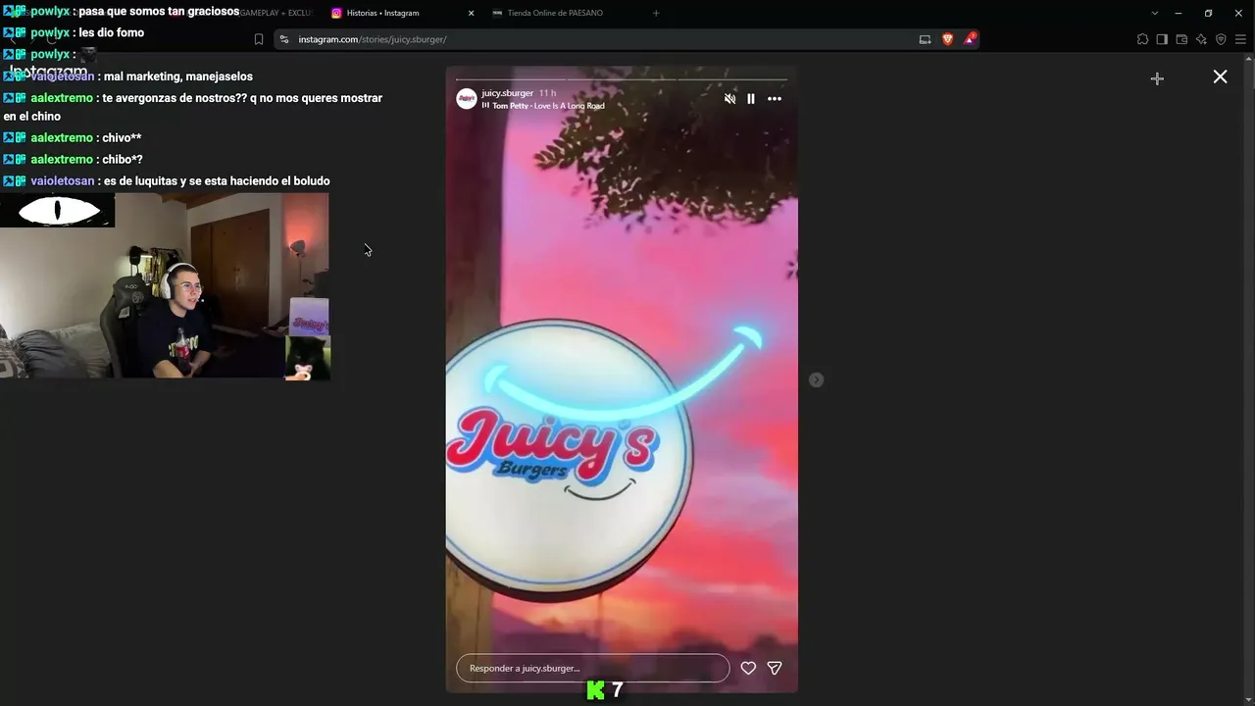Screen dimensions: 1255x706
Task: Open the story options three-dot menu
Action: (775, 99)
